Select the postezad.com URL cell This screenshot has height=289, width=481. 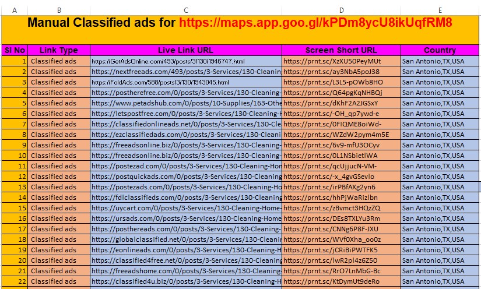pos(186,166)
